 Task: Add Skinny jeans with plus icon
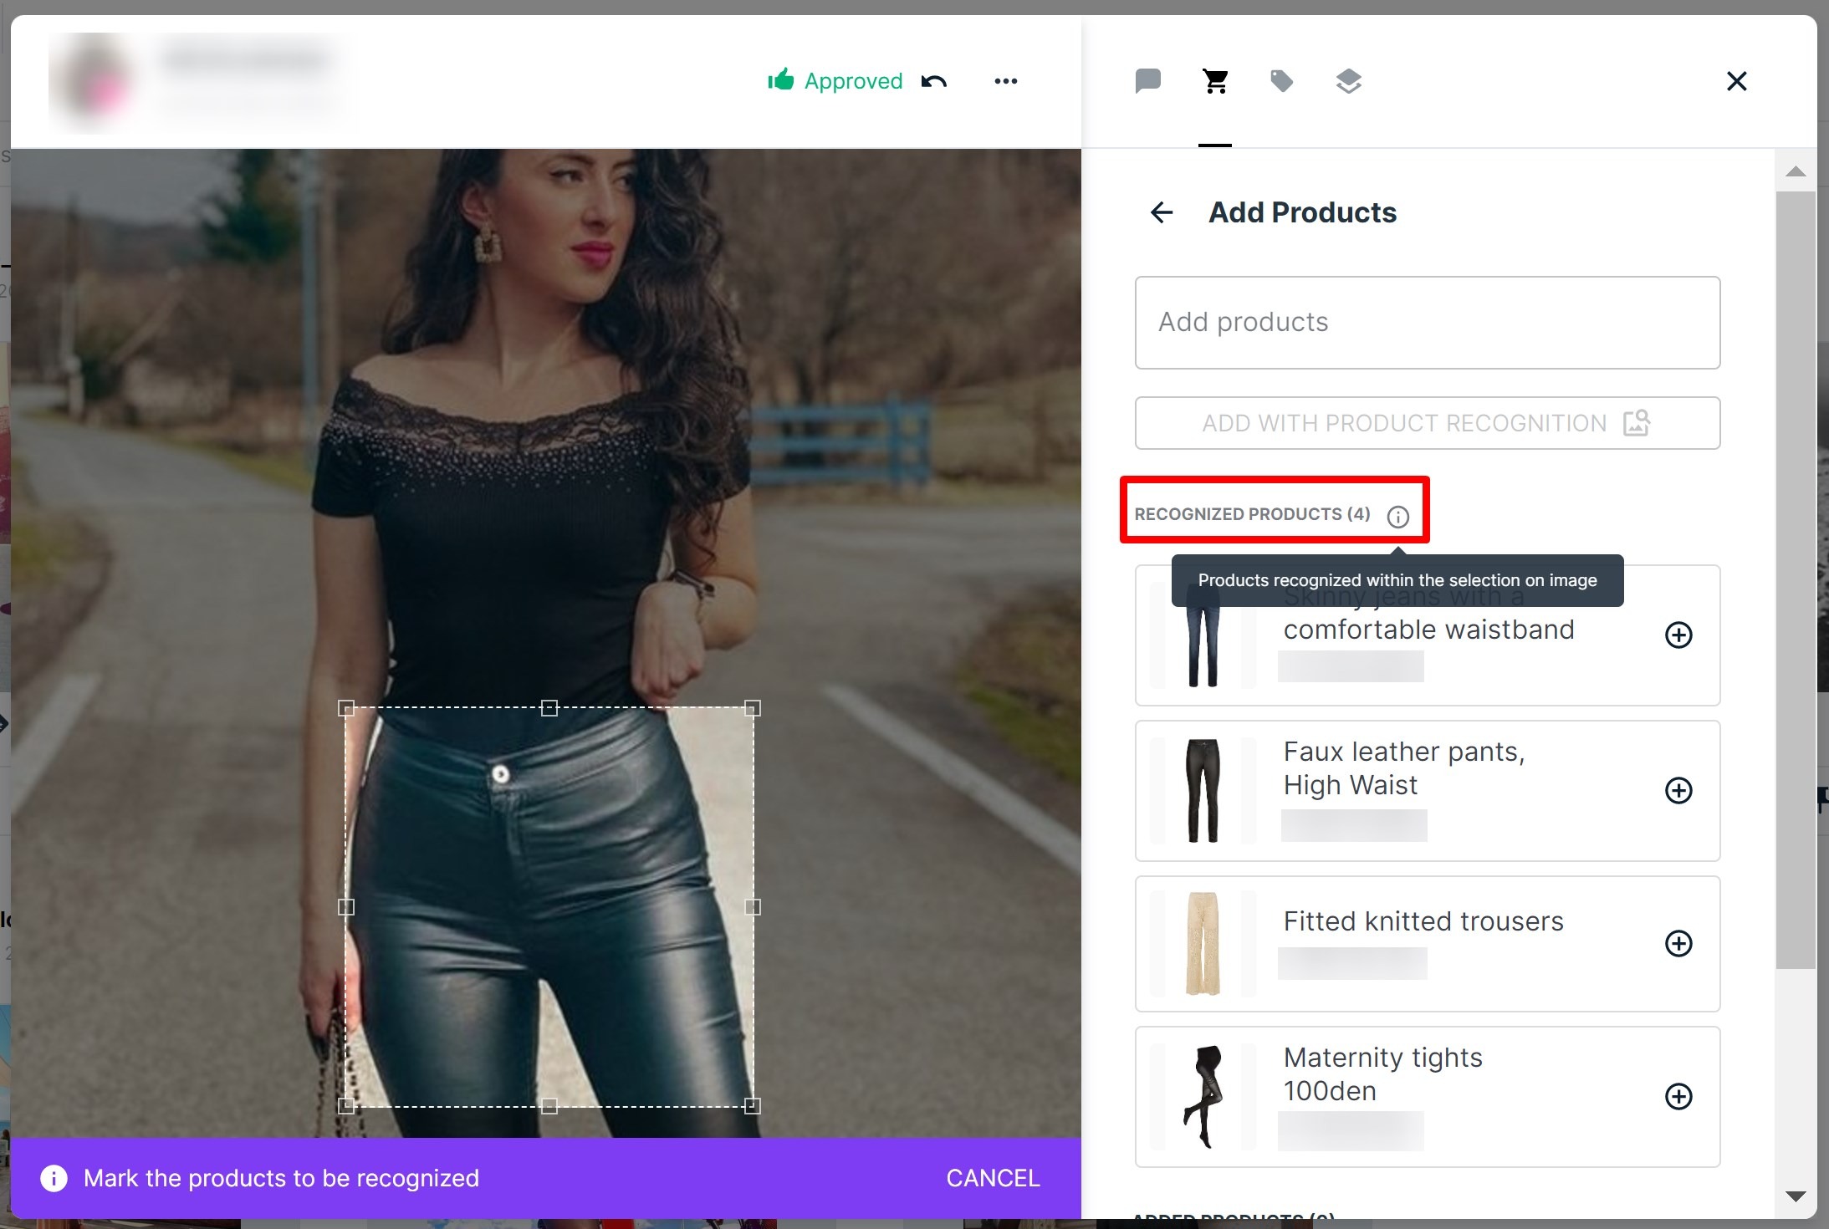pos(1678,635)
